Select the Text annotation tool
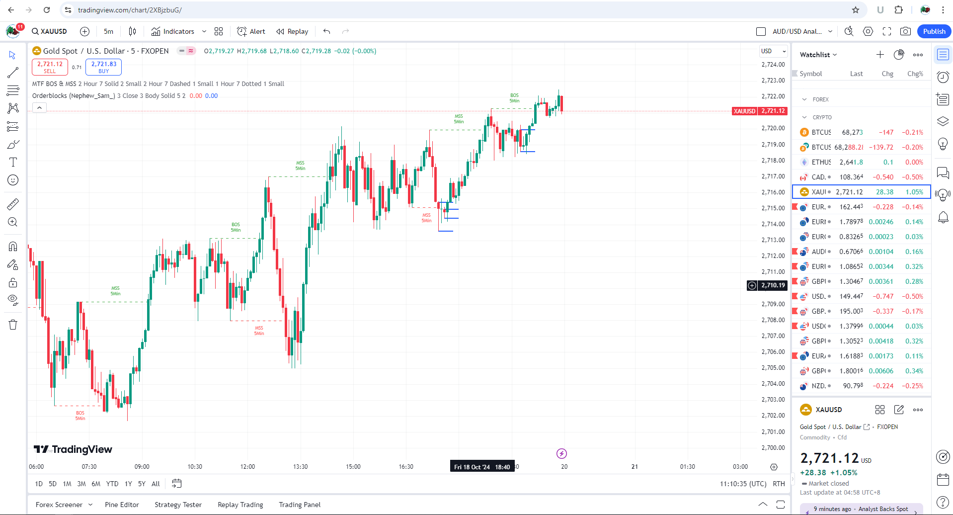This screenshot has width=953, height=515. pyautogui.click(x=12, y=162)
